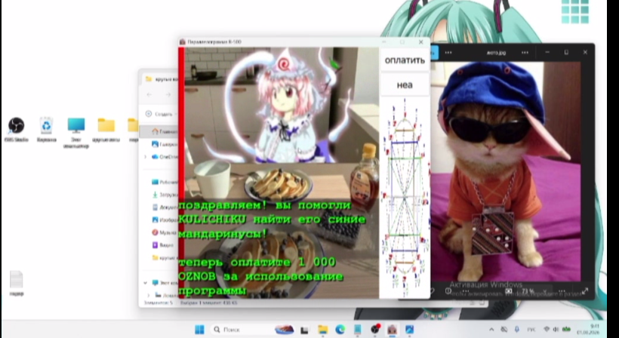The image size is (619, 338).
Task: Click the favorite heart icon in Photos
Action: click(x=433, y=291)
